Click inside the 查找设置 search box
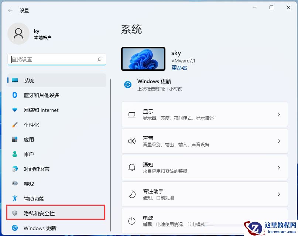Screen dimensions: 298x236 [x=55, y=59]
